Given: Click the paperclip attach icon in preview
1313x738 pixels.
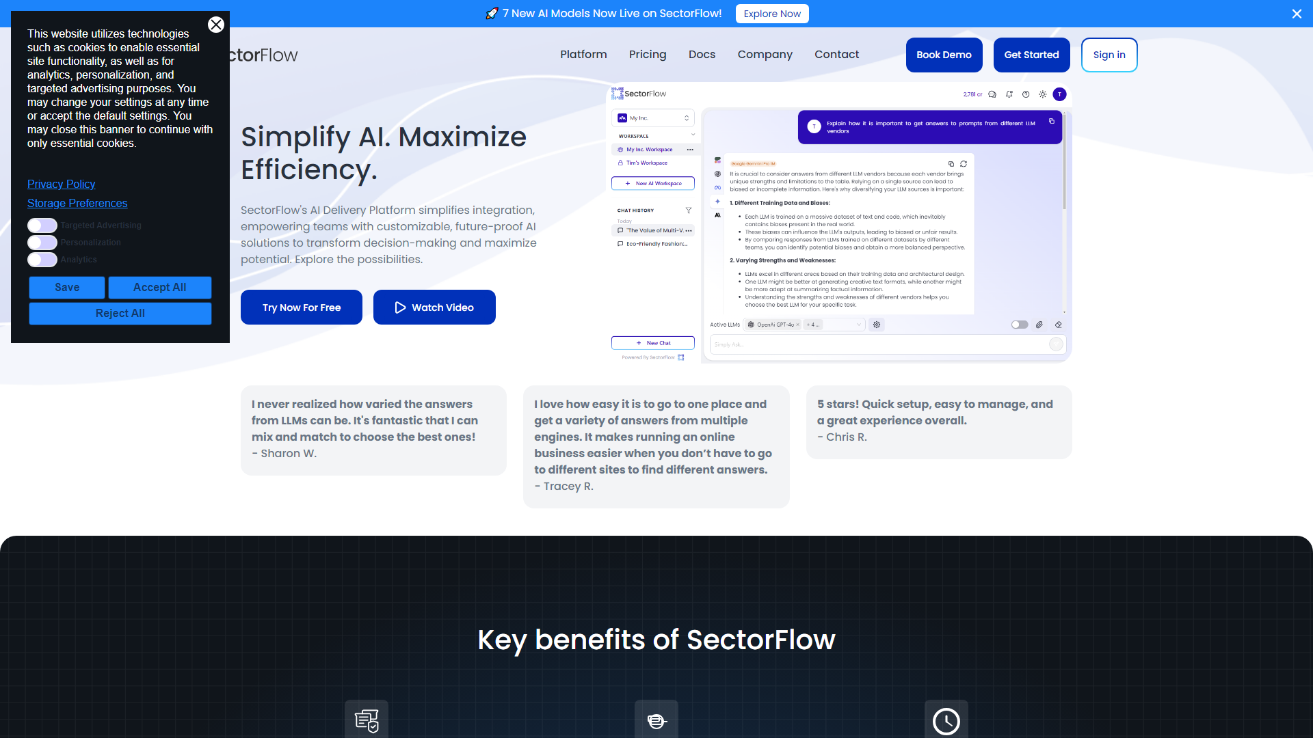Looking at the screenshot, I should 1039,325.
